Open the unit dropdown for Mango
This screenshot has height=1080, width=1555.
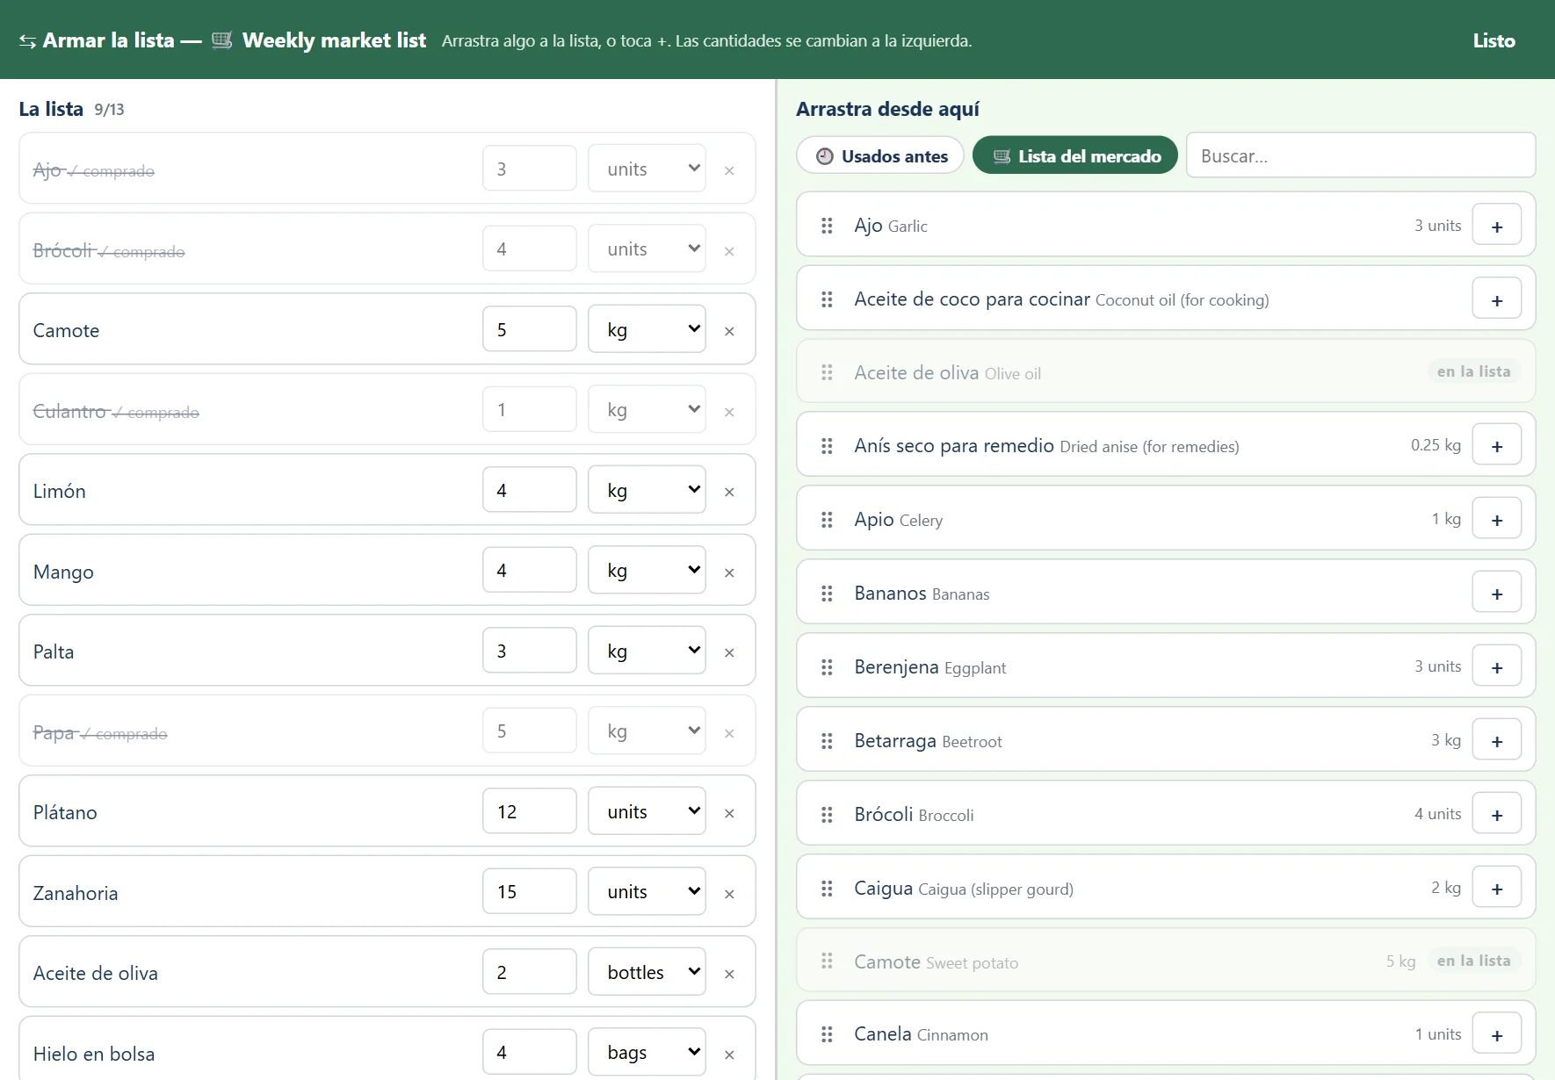647,571
